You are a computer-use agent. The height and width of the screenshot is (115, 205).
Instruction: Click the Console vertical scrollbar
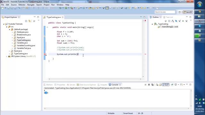pyautogui.click(x=191, y=98)
